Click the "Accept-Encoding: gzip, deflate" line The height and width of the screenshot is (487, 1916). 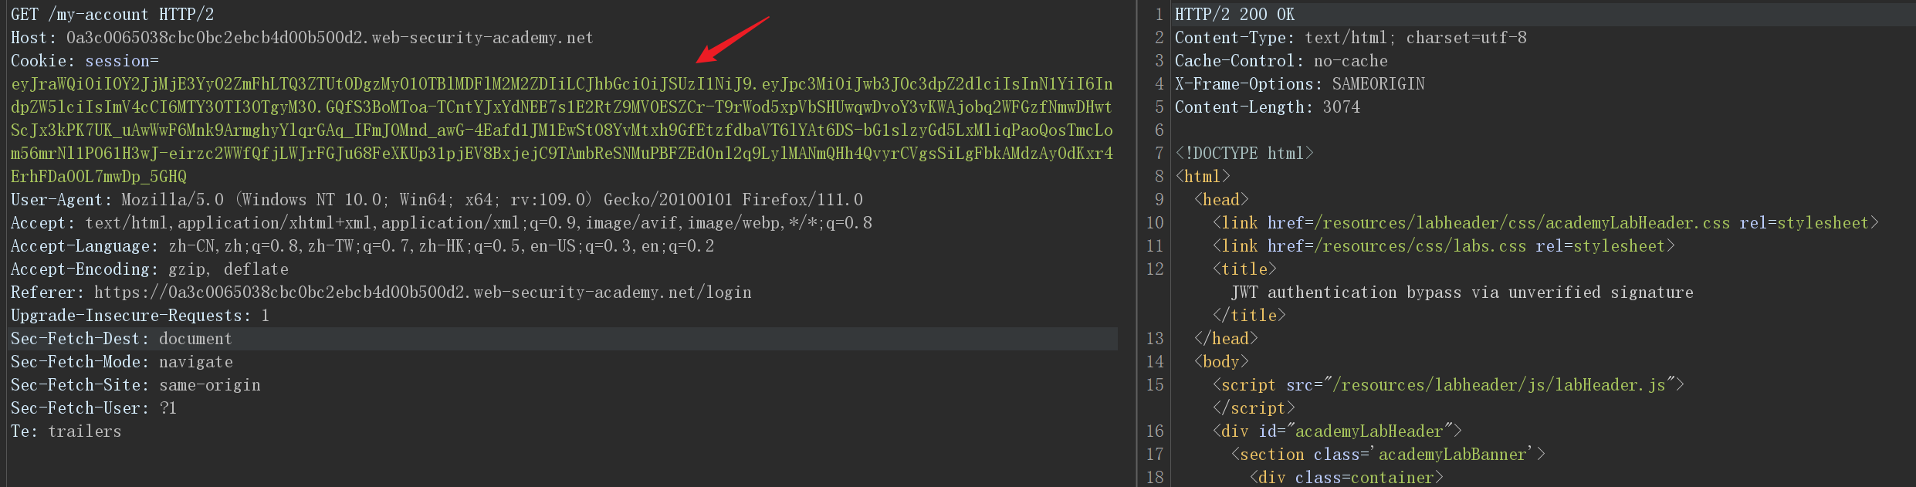(x=150, y=269)
